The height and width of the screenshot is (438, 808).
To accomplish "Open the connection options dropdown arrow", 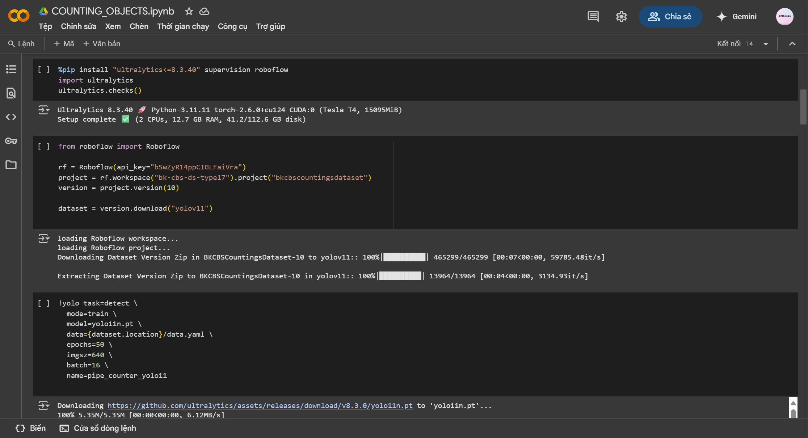I will [x=766, y=44].
